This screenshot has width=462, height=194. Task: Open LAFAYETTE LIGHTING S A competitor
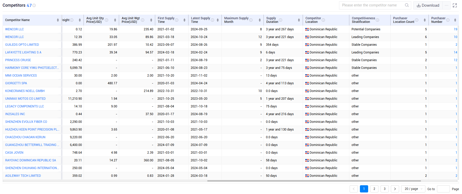coord(23,52)
